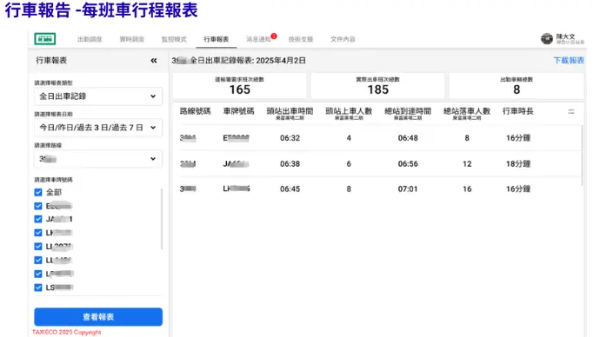
Task: Open the table filter settings icon
Action: (x=571, y=111)
